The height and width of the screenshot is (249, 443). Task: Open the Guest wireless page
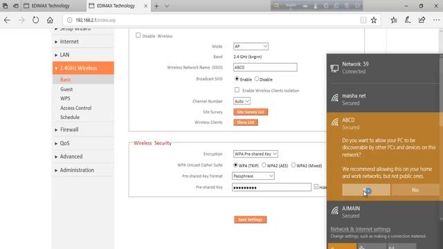coord(66,89)
